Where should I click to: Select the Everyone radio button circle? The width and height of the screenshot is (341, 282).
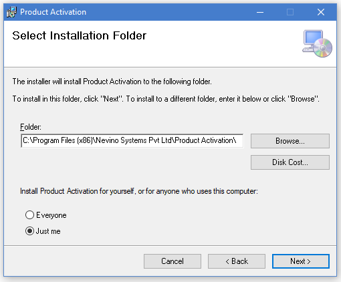point(29,215)
